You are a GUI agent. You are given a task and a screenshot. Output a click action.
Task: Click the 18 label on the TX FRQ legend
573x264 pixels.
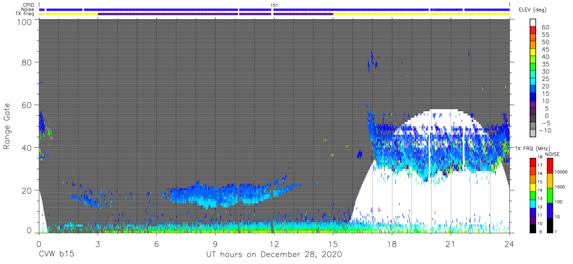(x=541, y=158)
